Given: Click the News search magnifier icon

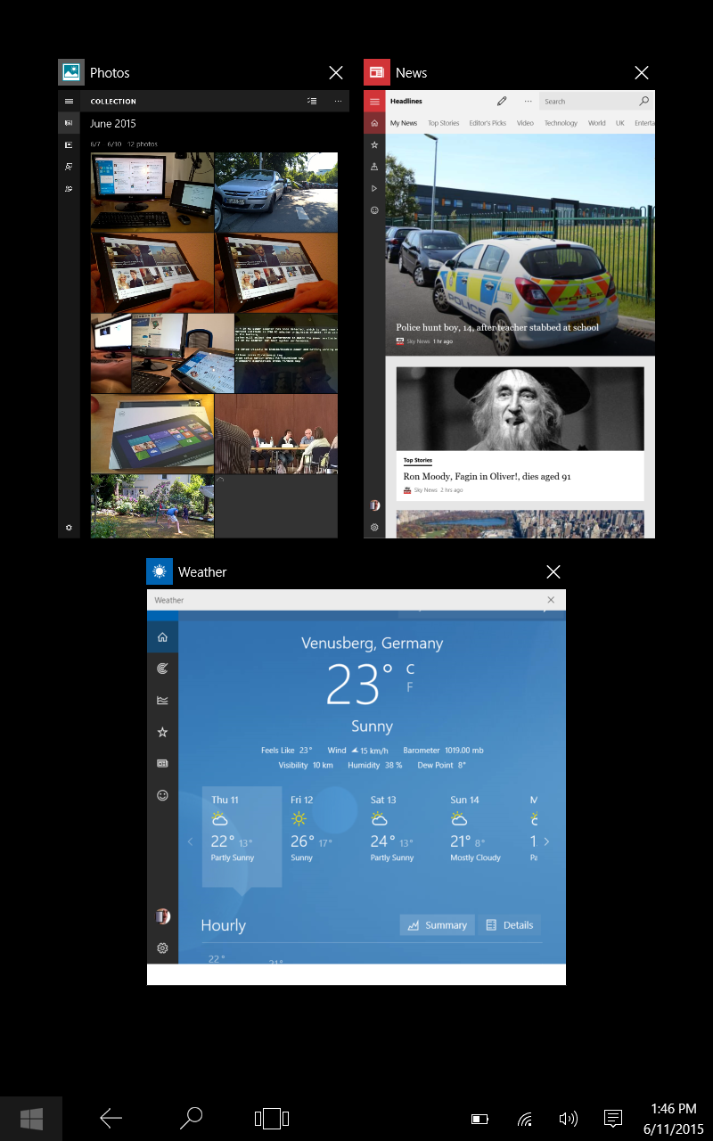Looking at the screenshot, I should pos(644,102).
